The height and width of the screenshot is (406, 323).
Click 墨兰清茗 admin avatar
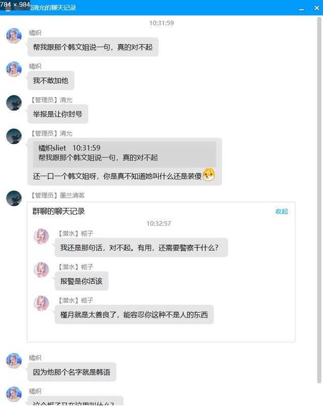point(14,198)
